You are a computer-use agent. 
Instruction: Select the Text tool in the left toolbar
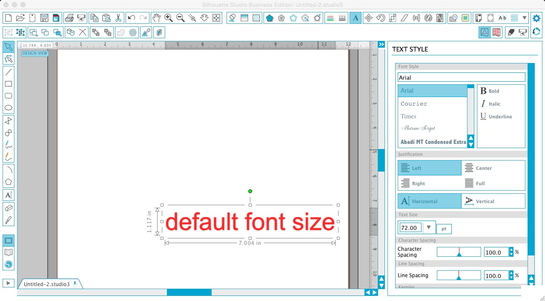click(9, 195)
